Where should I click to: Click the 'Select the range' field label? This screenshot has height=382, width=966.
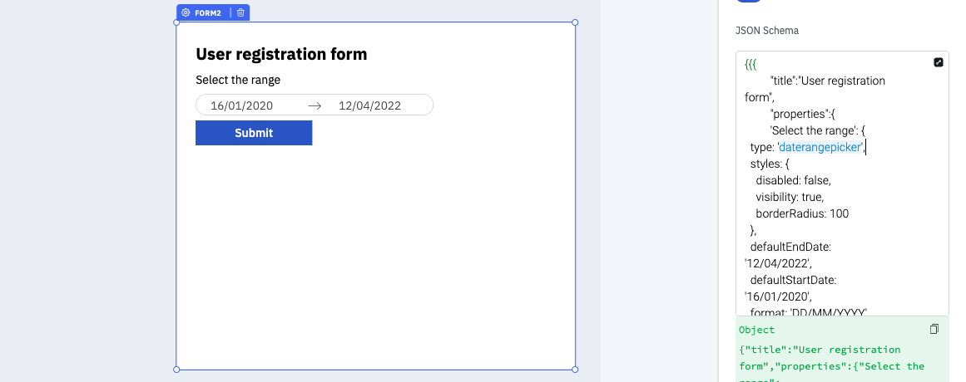[238, 81]
